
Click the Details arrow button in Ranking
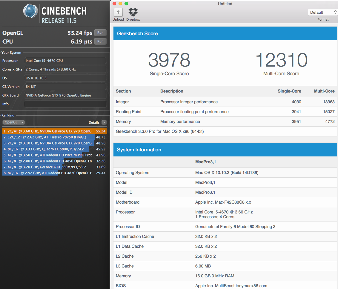tap(104, 122)
